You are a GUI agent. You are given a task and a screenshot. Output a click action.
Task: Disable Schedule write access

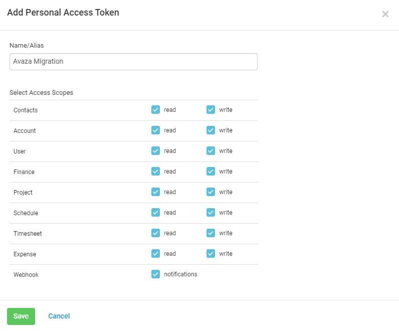(x=211, y=213)
